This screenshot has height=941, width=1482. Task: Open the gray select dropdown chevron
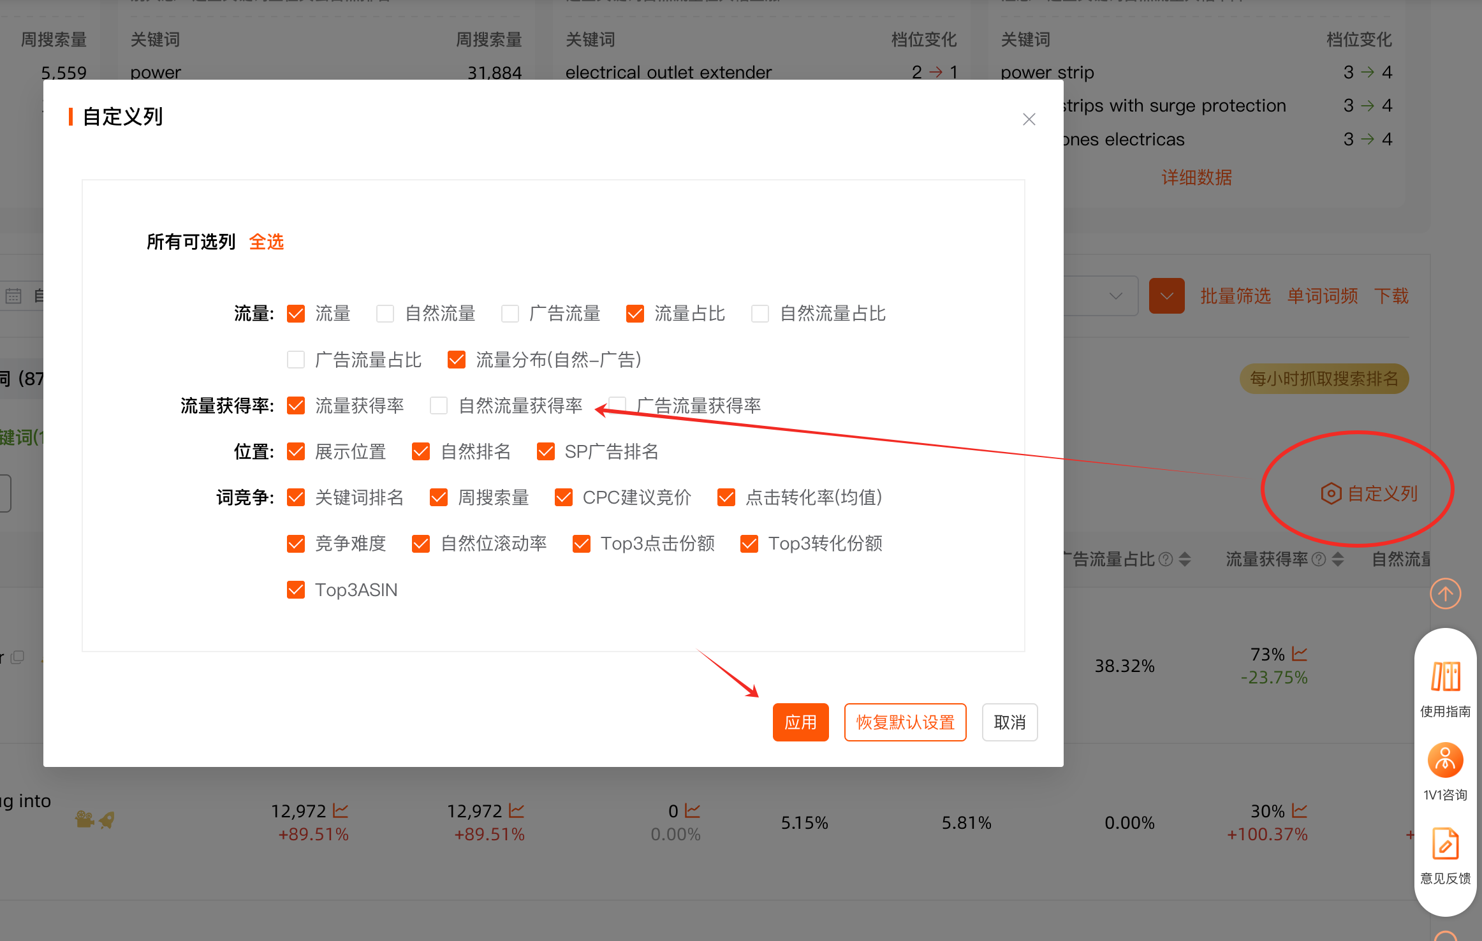coord(1115,296)
